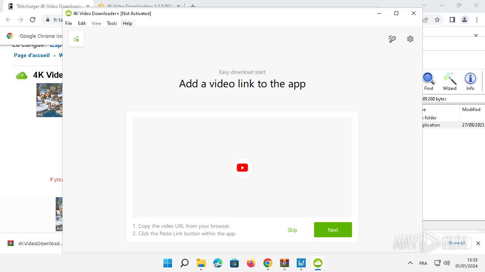Screen dimensions: 485x272
Task: Open the Tools menu
Action: tap(112, 23)
